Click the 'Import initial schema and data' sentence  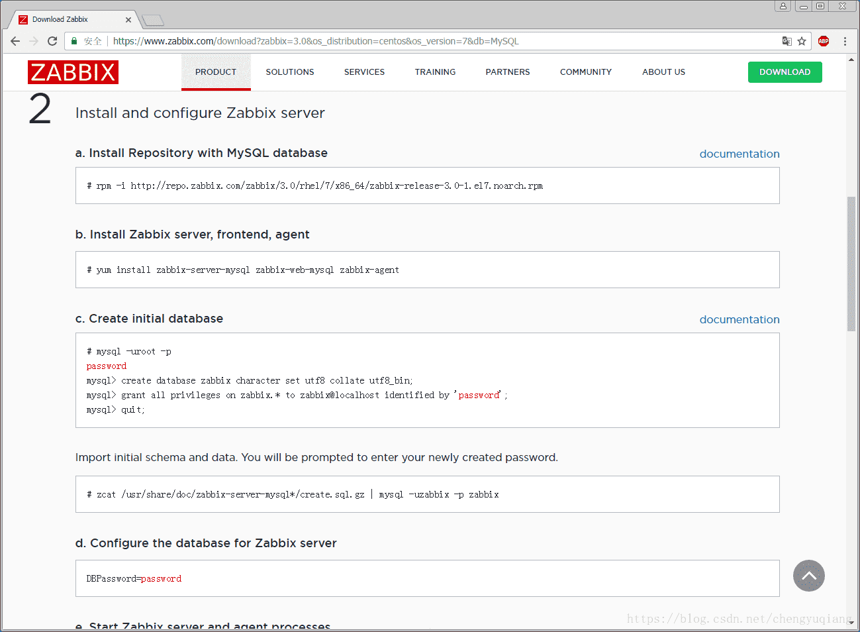click(x=316, y=457)
